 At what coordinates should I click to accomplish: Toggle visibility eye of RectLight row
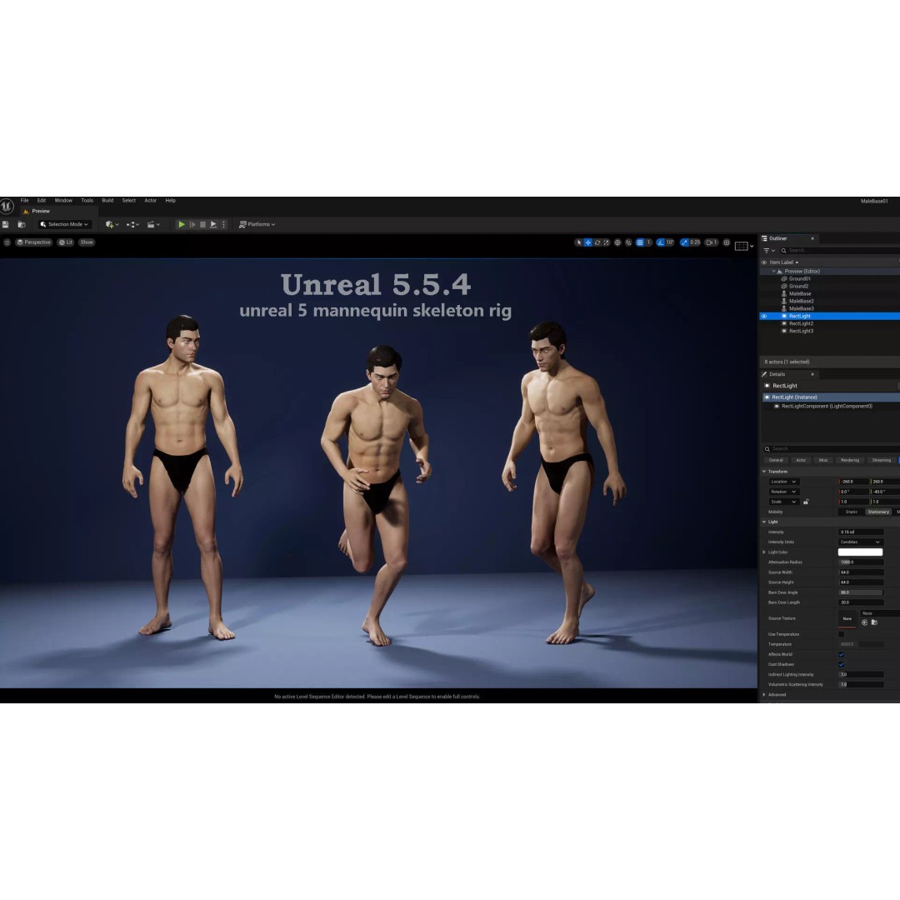click(764, 317)
